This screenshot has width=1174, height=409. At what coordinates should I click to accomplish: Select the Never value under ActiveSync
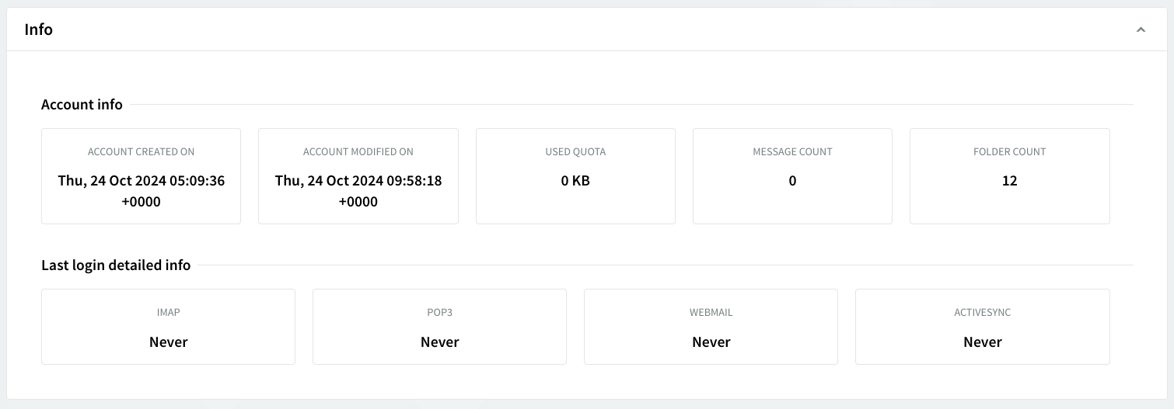[x=982, y=342]
